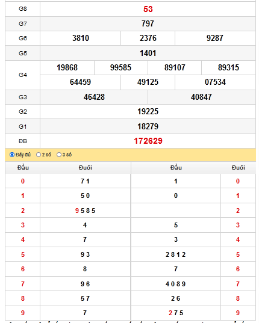
Task: Select the "2 số" radio option
Action: [39, 155]
